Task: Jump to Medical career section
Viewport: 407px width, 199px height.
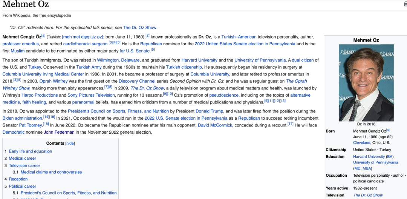Action: point(23,159)
